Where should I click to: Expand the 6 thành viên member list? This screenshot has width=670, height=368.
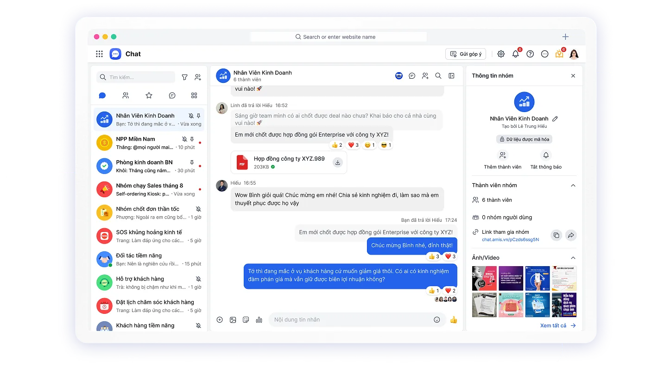coord(497,200)
